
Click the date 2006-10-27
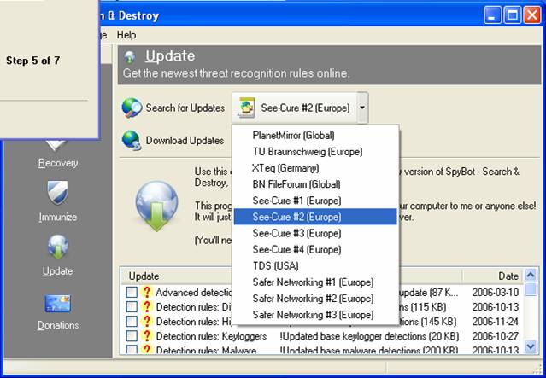[x=496, y=336]
